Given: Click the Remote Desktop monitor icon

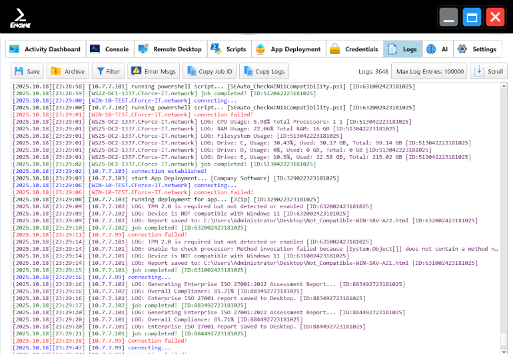Looking at the screenshot, I should pyautogui.click(x=143, y=49).
